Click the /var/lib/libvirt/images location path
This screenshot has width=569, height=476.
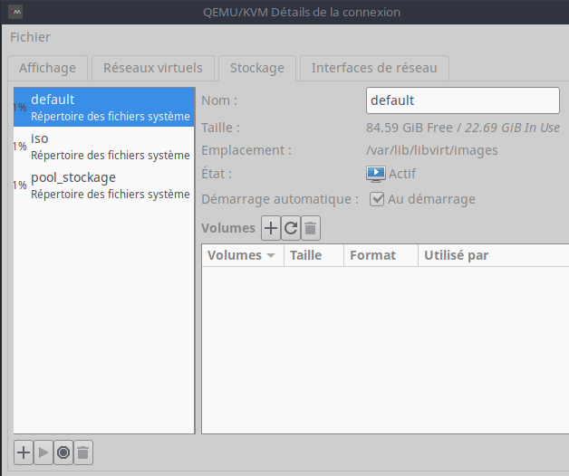[432, 150]
